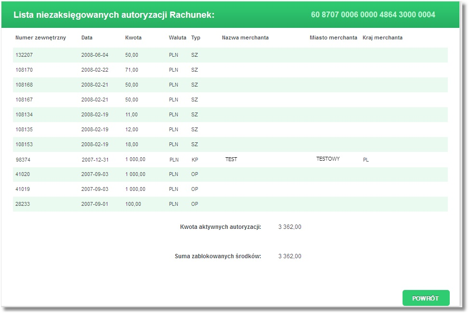Click the amount 11,00
Viewport: 469px width, 314px height.
[x=131, y=115]
